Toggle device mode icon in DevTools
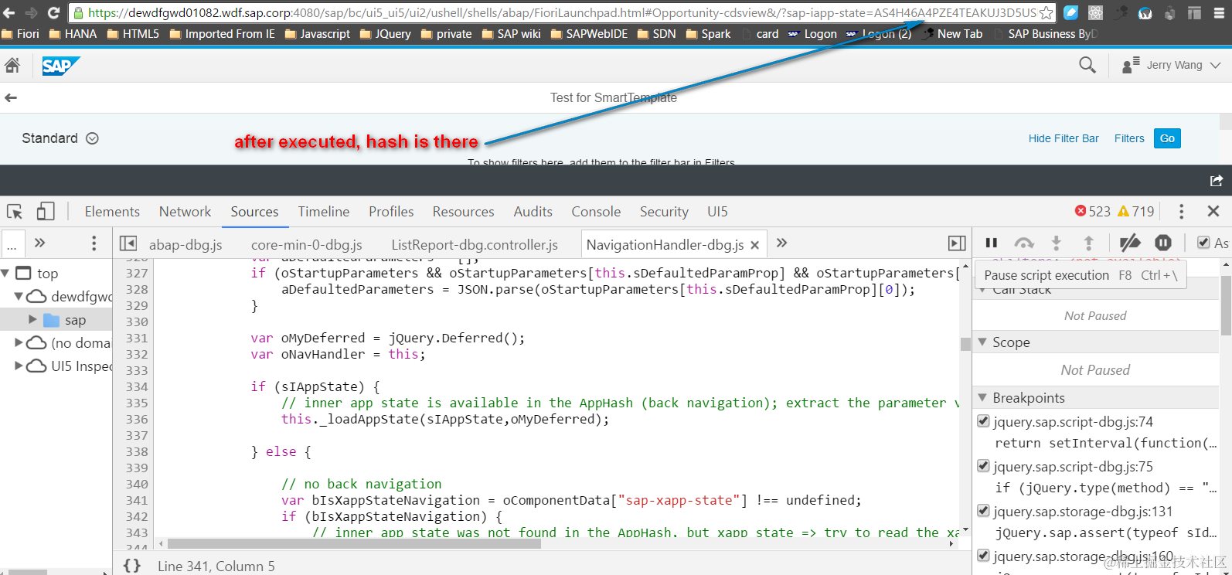The width and height of the screenshot is (1232, 575). point(46,212)
